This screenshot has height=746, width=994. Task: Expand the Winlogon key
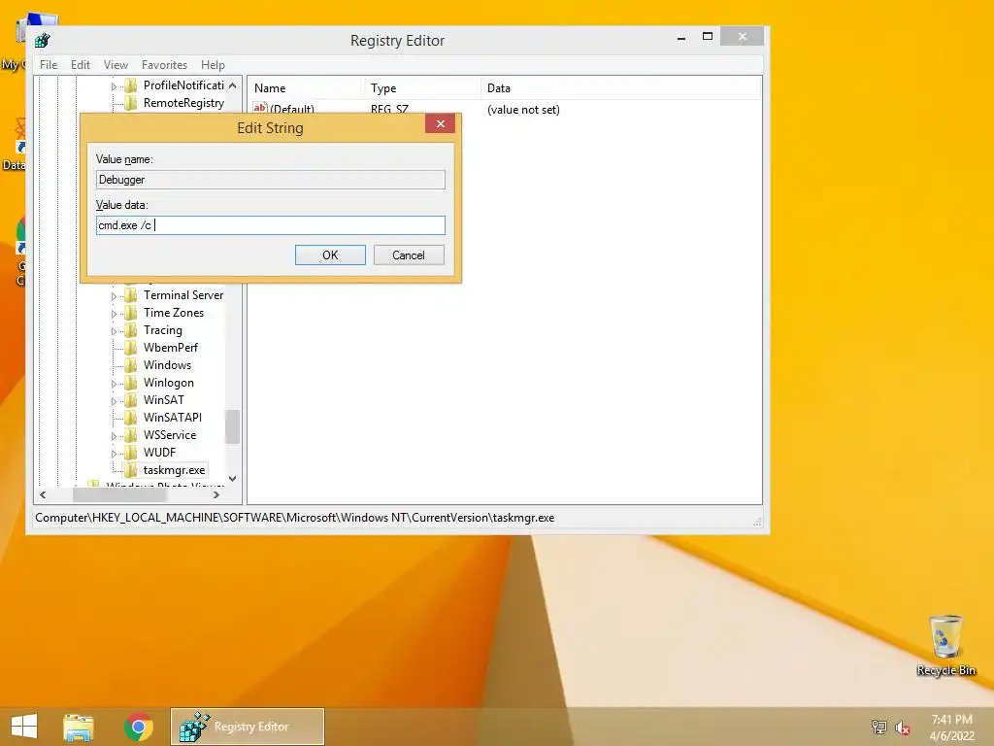pyautogui.click(x=114, y=384)
